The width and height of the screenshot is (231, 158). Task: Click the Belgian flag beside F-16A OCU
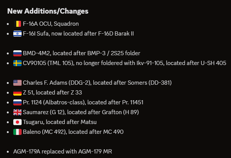pos(17,24)
